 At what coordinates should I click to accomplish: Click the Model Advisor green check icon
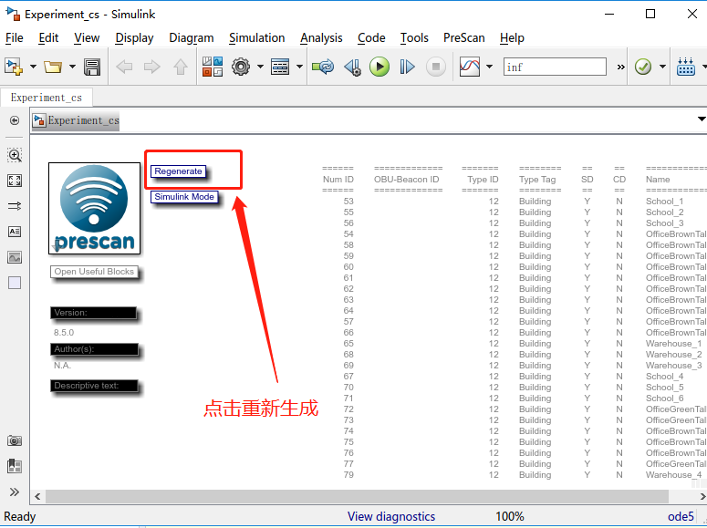643,67
